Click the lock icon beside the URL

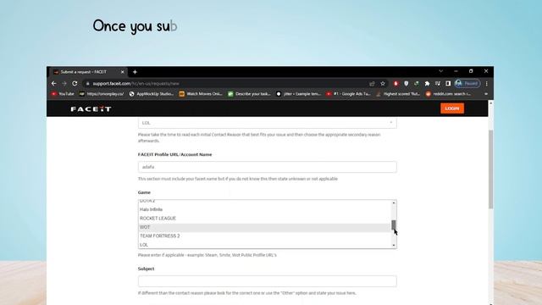(88, 83)
